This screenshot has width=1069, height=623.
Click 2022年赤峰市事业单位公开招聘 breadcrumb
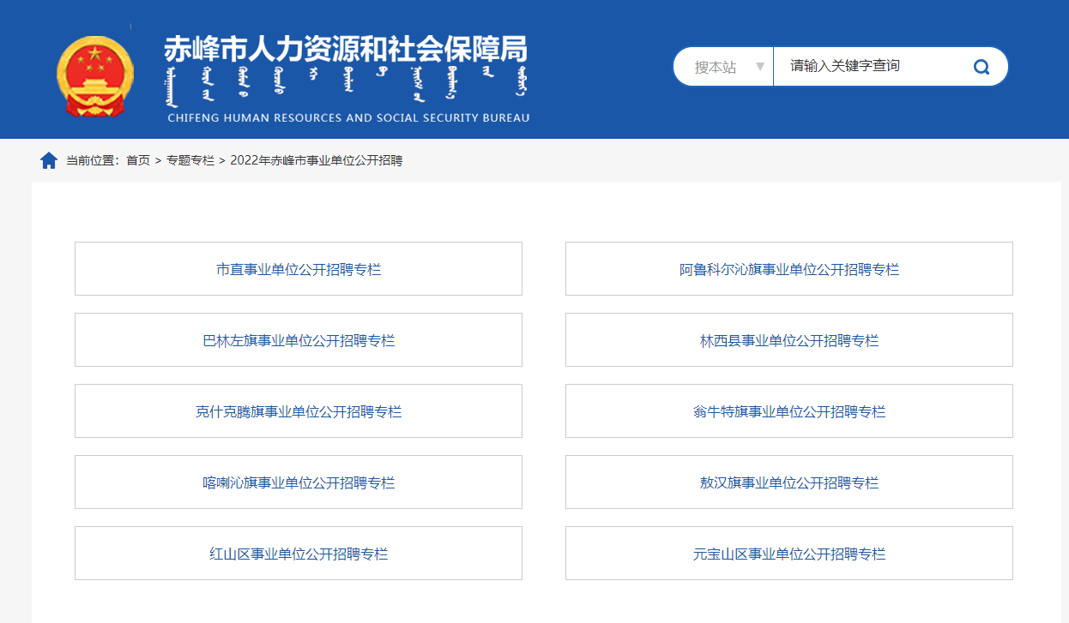click(316, 160)
